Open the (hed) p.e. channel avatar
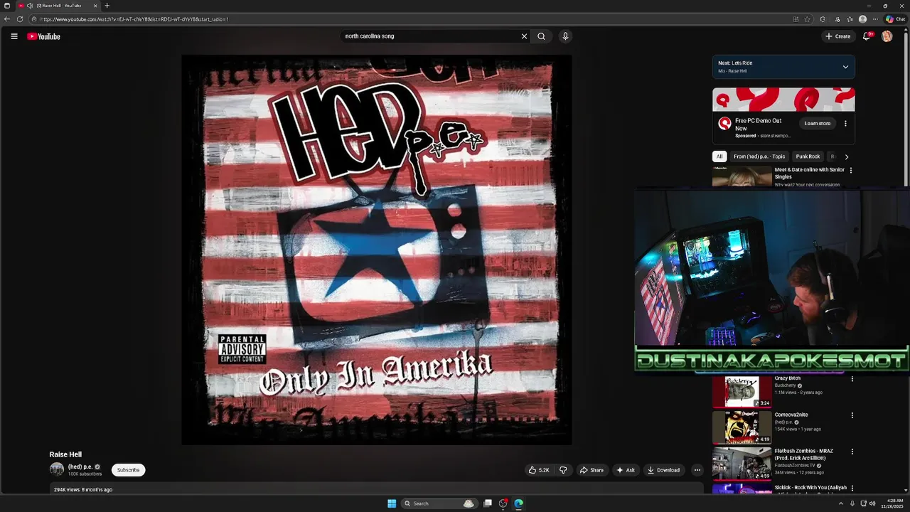Screen dimensions: 910x512 [57, 469]
